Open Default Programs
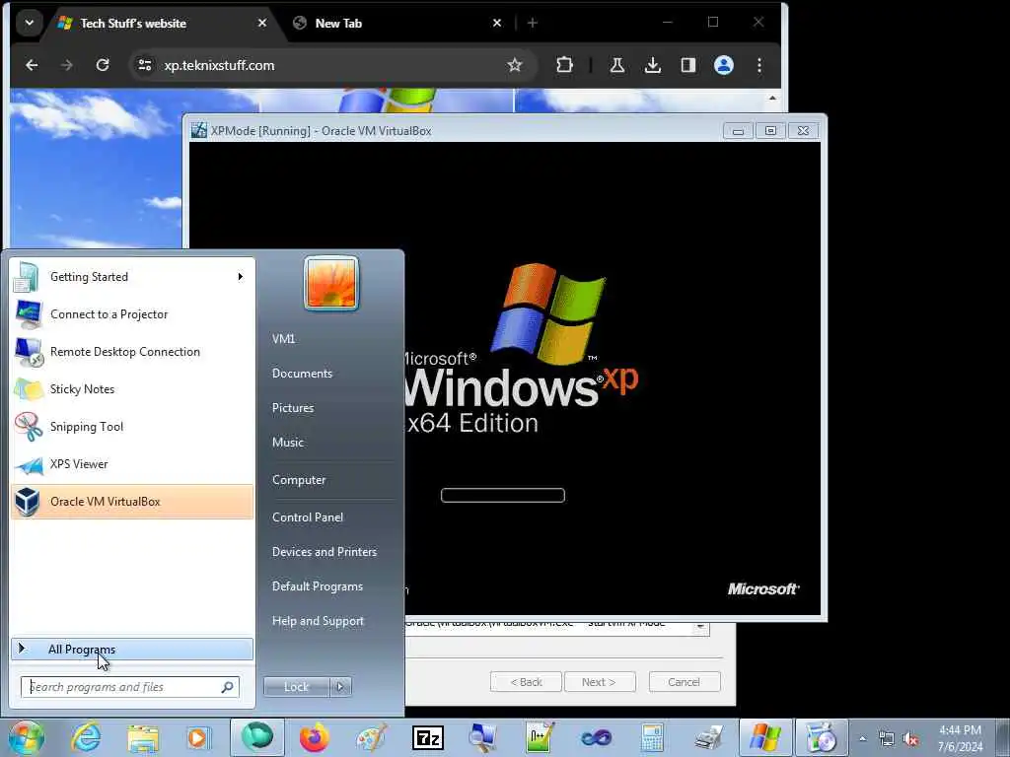1010x757 pixels. [318, 586]
